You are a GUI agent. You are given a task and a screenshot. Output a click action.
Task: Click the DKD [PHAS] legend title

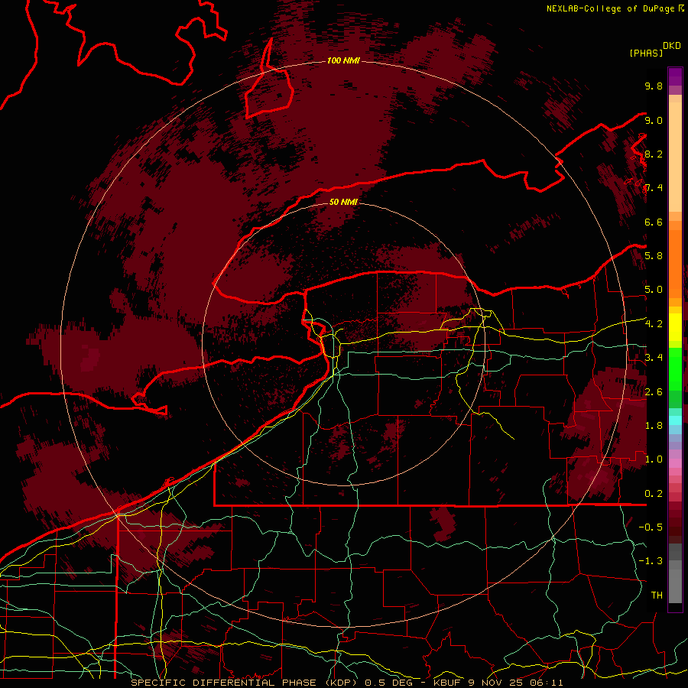[654, 49]
